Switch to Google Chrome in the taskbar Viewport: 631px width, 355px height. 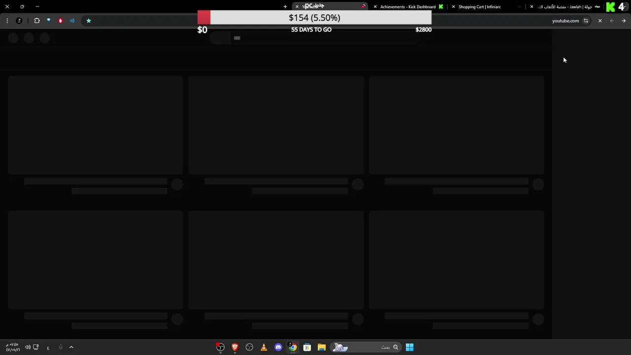tap(293, 347)
